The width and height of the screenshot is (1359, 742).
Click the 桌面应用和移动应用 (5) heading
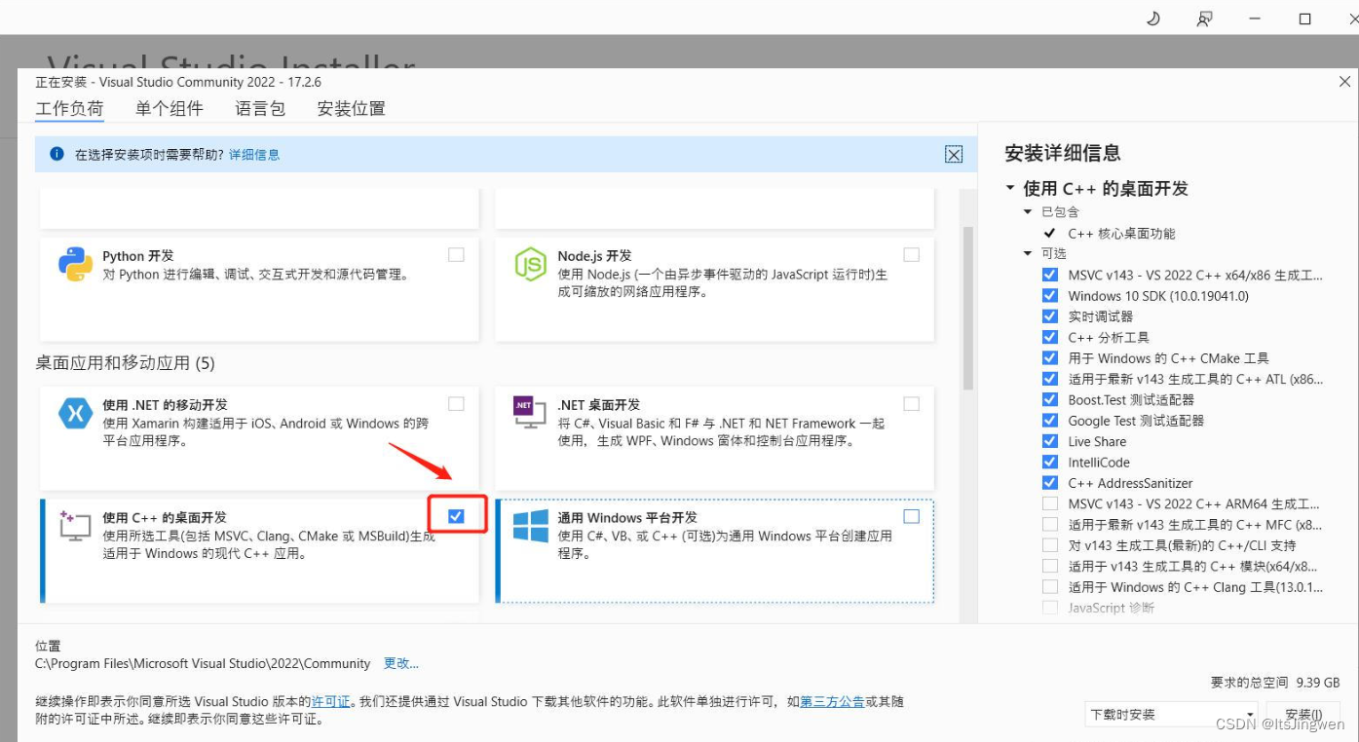click(x=126, y=363)
